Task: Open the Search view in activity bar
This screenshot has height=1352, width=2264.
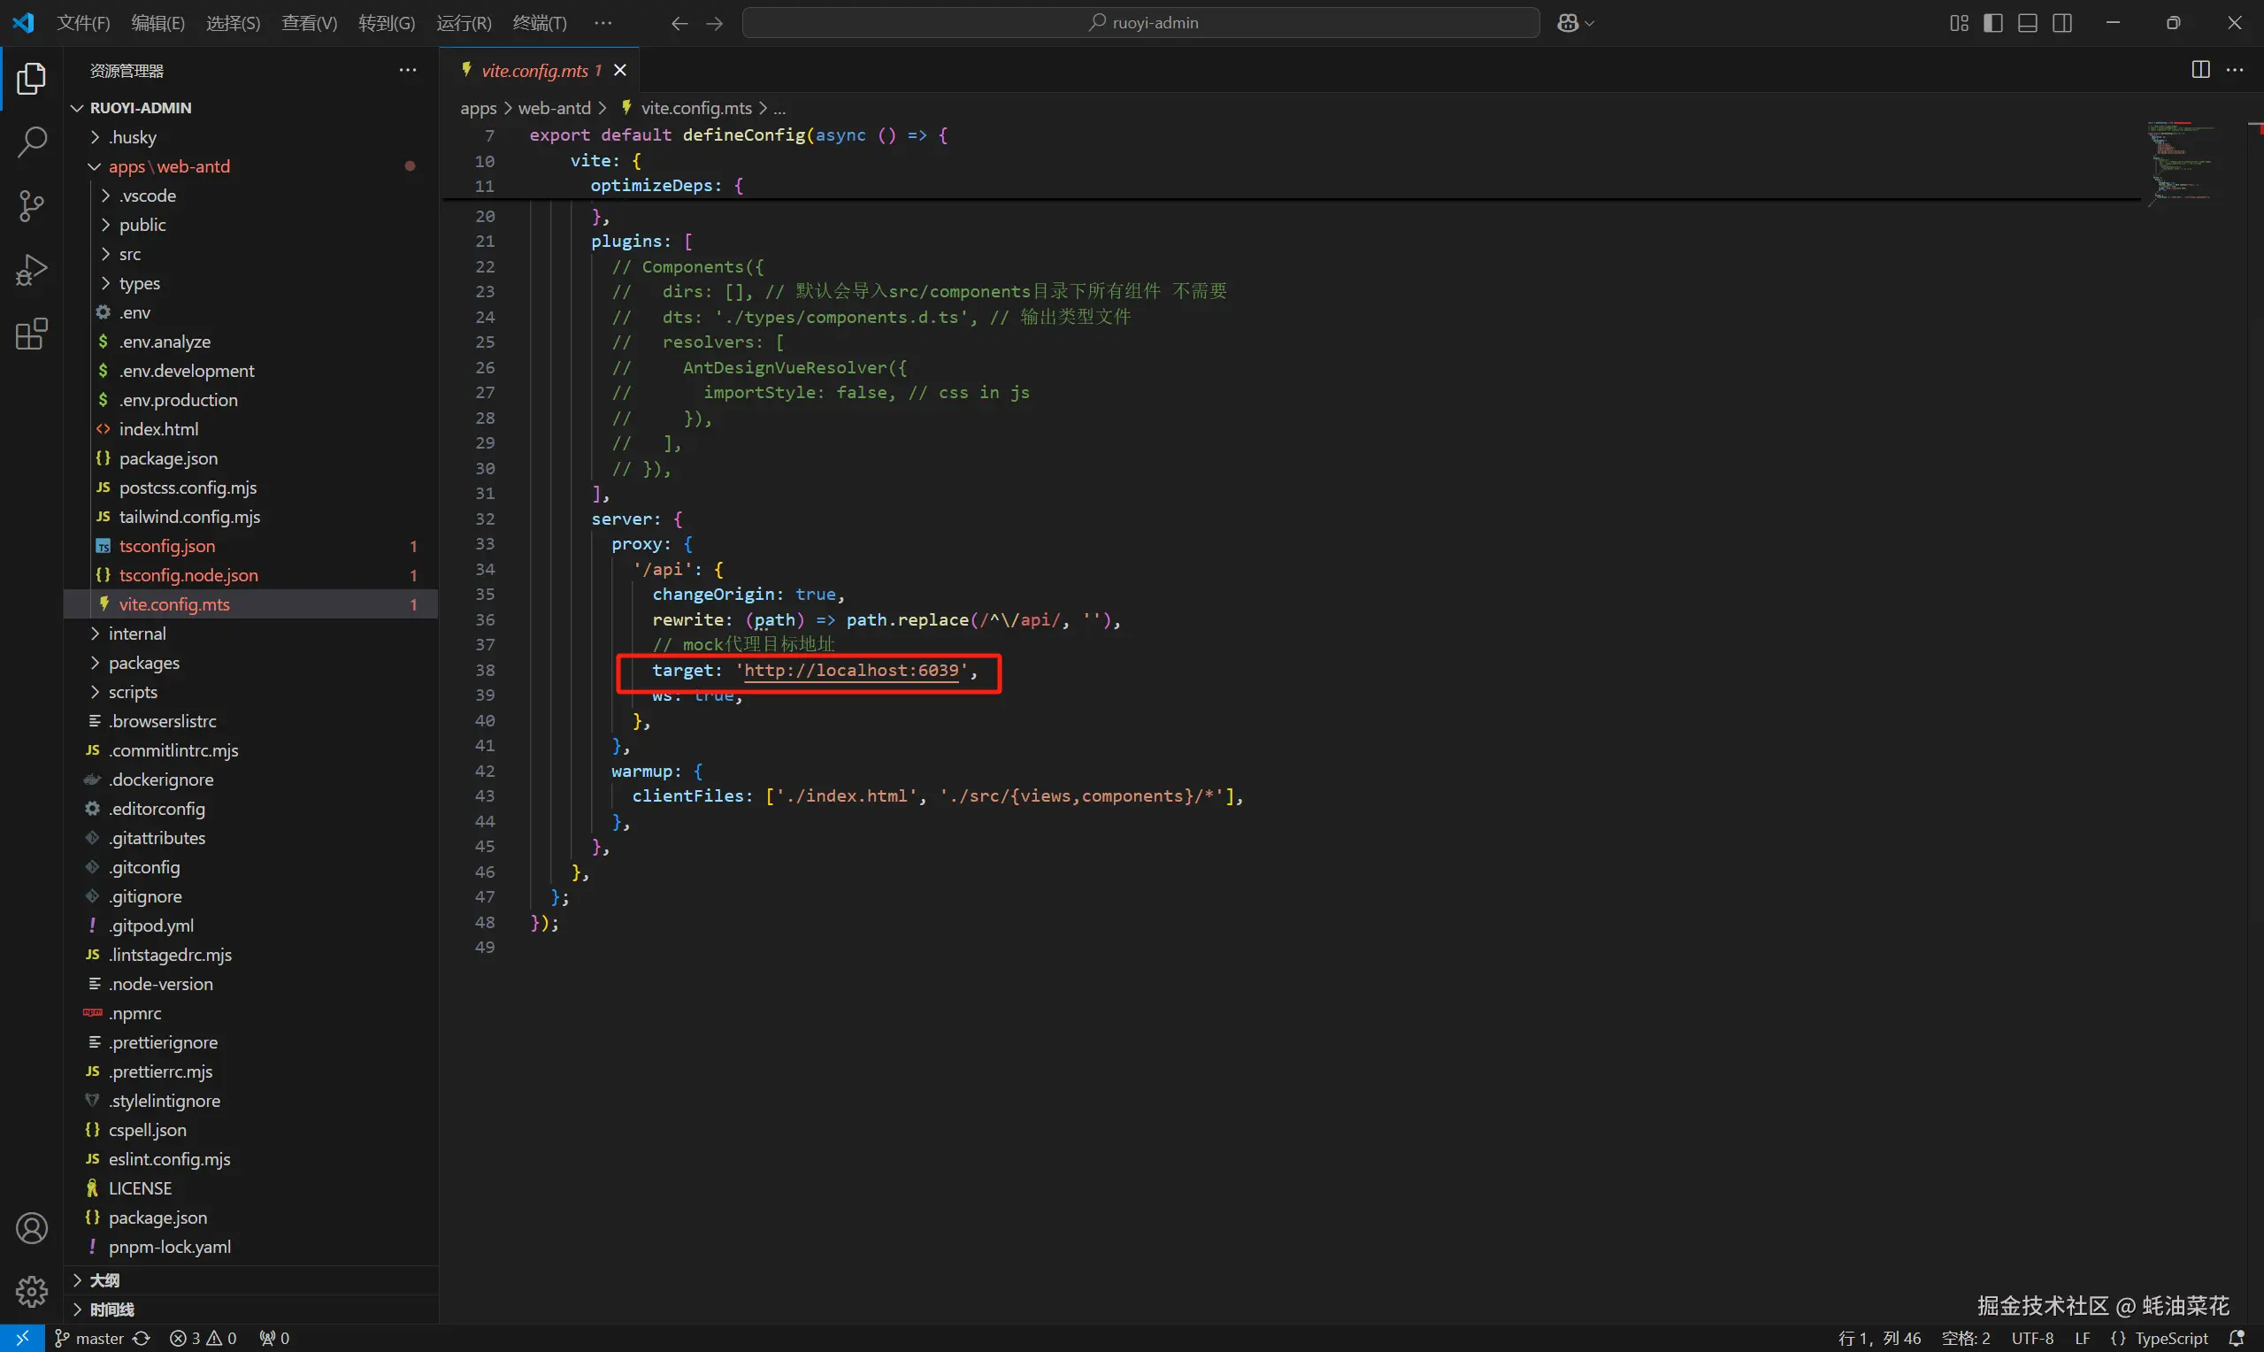Action: [x=32, y=142]
